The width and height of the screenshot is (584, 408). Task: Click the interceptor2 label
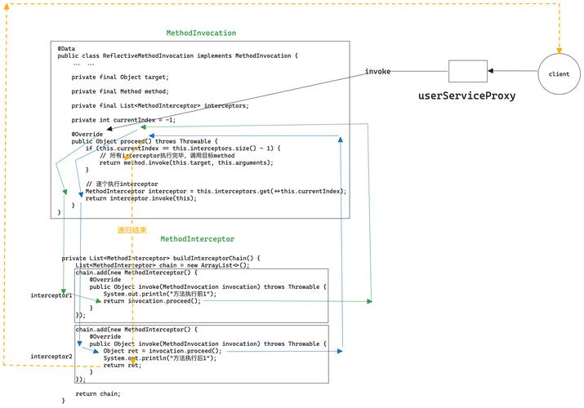pos(51,357)
